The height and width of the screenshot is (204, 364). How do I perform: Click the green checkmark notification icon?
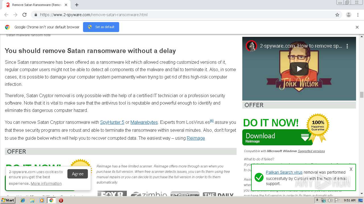pos(259,178)
